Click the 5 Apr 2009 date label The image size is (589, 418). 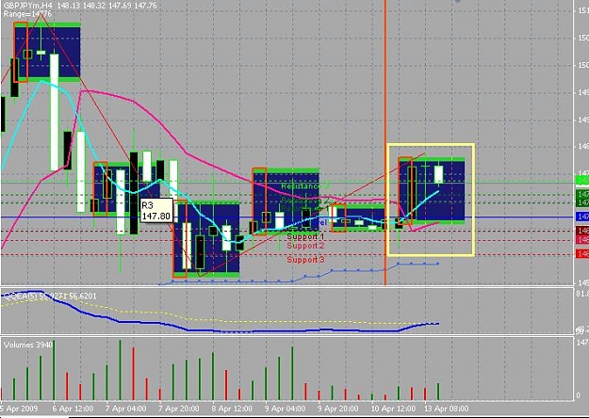(19, 409)
